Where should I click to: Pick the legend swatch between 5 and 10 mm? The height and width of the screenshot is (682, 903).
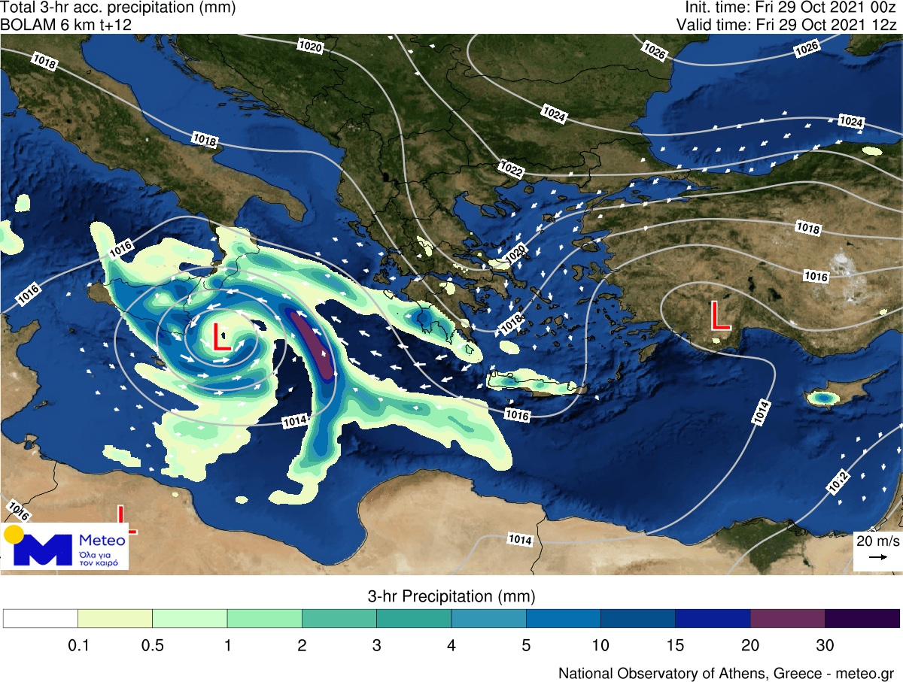[x=563, y=618]
